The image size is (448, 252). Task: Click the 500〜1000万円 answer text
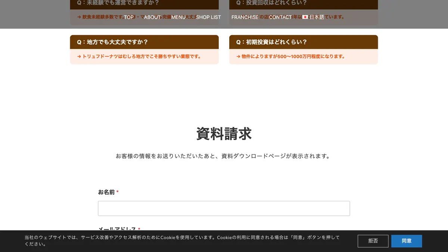point(290,57)
